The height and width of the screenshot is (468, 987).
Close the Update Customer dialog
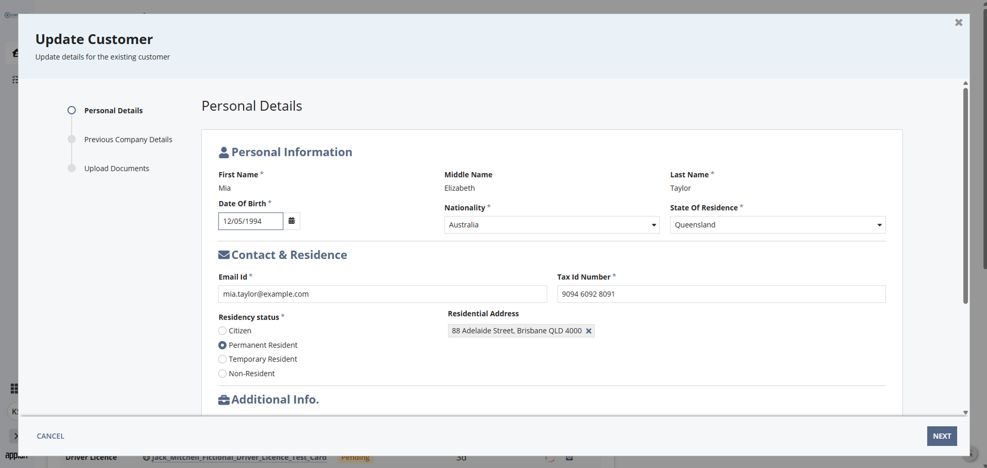tap(959, 23)
